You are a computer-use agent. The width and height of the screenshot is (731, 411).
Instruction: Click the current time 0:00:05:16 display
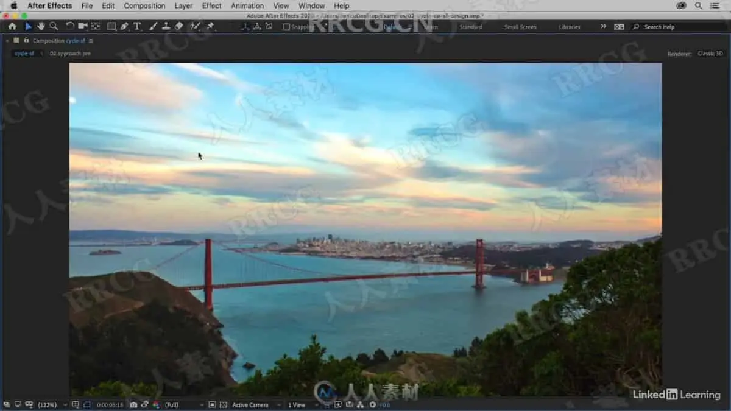(110, 405)
